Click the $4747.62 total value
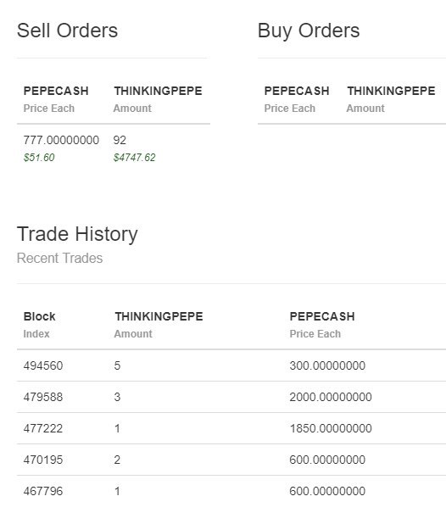This screenshot has width=446, height=513. coord(134,158)
